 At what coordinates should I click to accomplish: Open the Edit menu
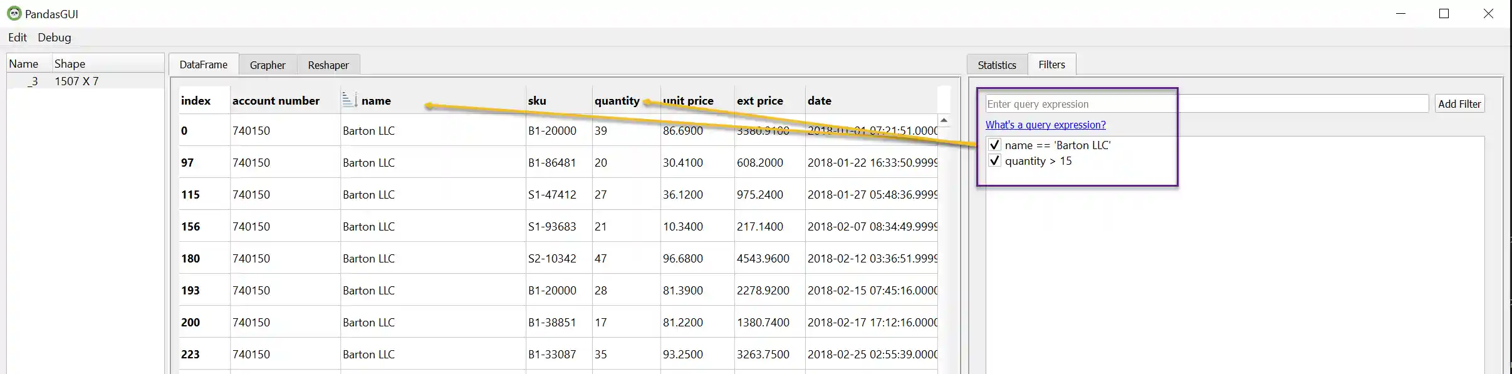click(17, 38)
